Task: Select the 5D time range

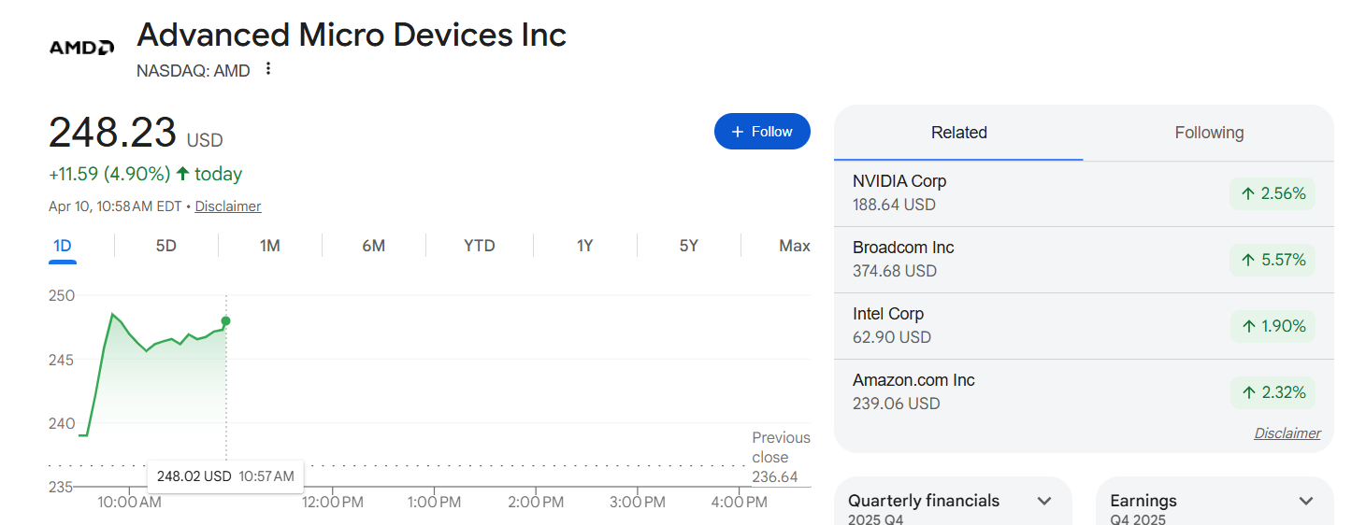Action: tap(165, 246)
